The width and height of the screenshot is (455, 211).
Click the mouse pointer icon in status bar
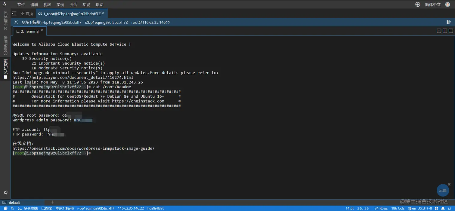point(13,208)
